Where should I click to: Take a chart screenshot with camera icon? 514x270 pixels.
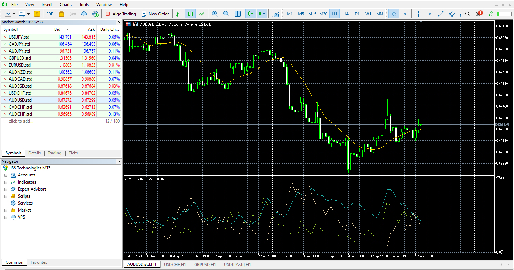pyautogui.click(x=276, y=14)
